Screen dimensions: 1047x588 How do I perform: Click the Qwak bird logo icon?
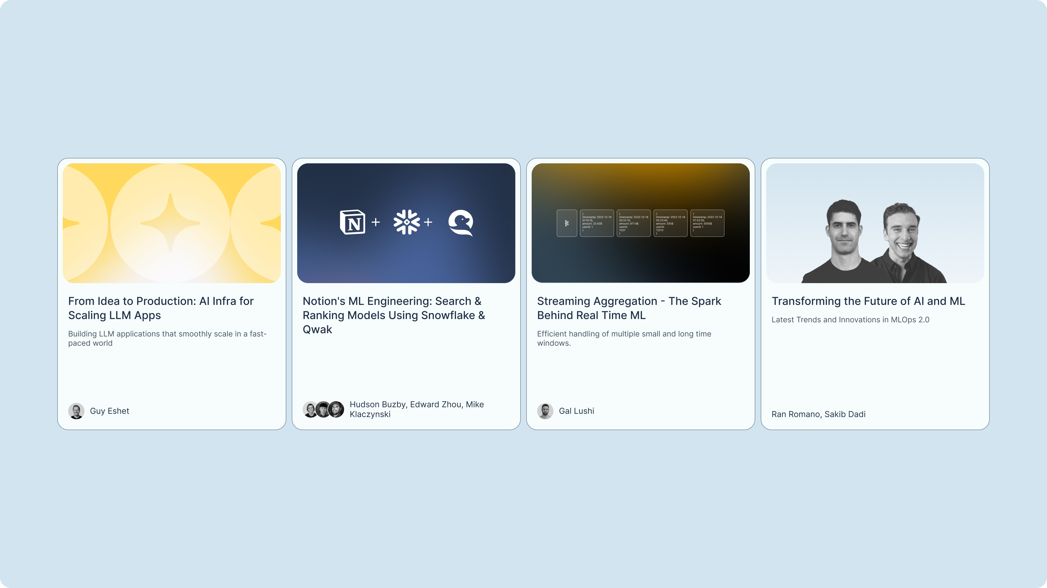click(461, 222)
